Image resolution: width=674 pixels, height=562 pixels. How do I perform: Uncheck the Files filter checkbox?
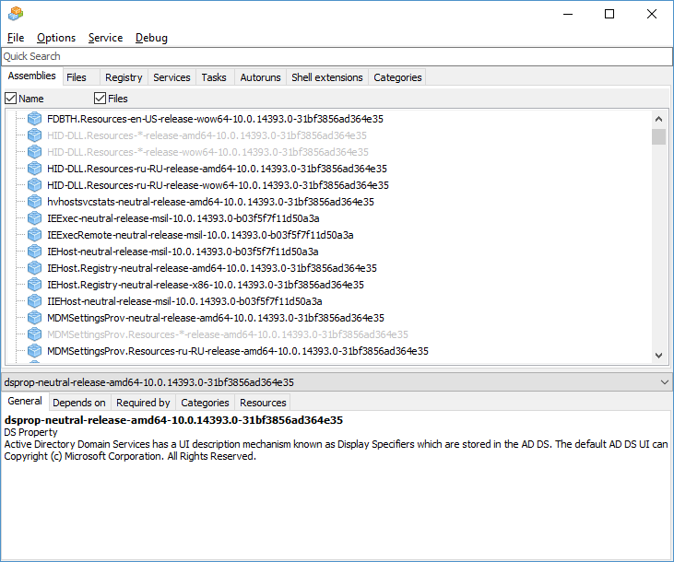coord(100,99)
